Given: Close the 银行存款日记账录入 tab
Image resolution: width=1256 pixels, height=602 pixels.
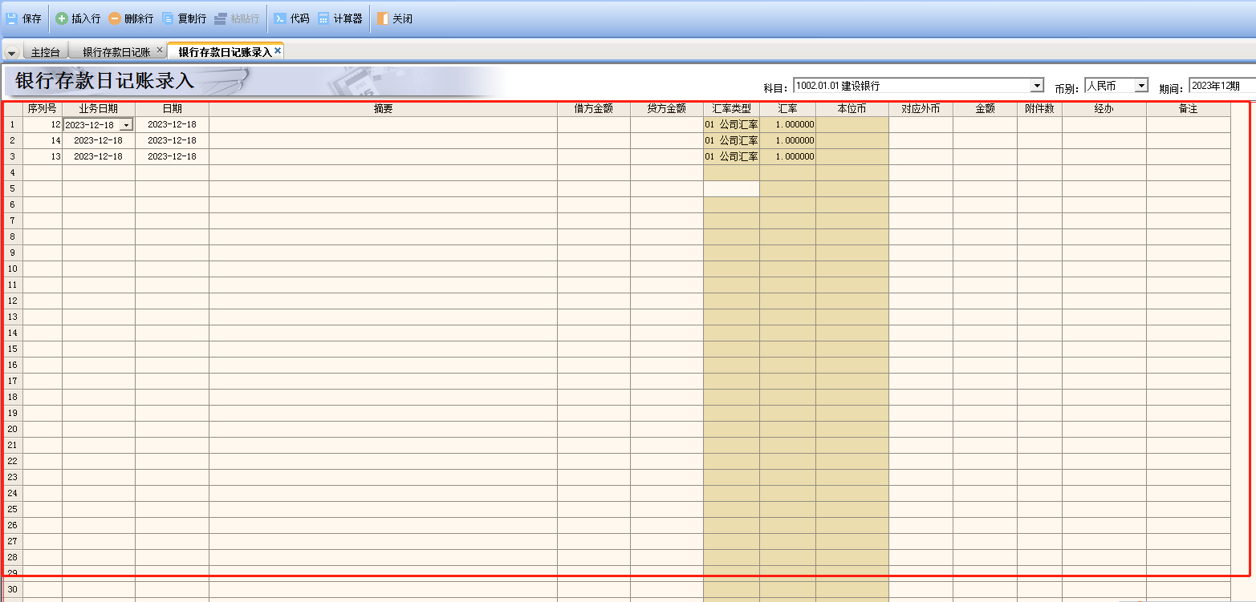Looking at the screenshot, I should [278, 51].
